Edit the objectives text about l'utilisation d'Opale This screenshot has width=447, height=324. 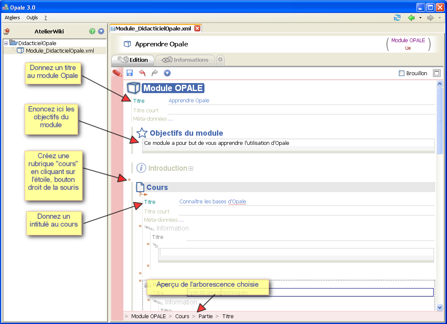[x=289, y=143]
